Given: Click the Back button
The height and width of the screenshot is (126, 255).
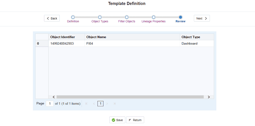Looking at the screenshot, I should [52, 18].
